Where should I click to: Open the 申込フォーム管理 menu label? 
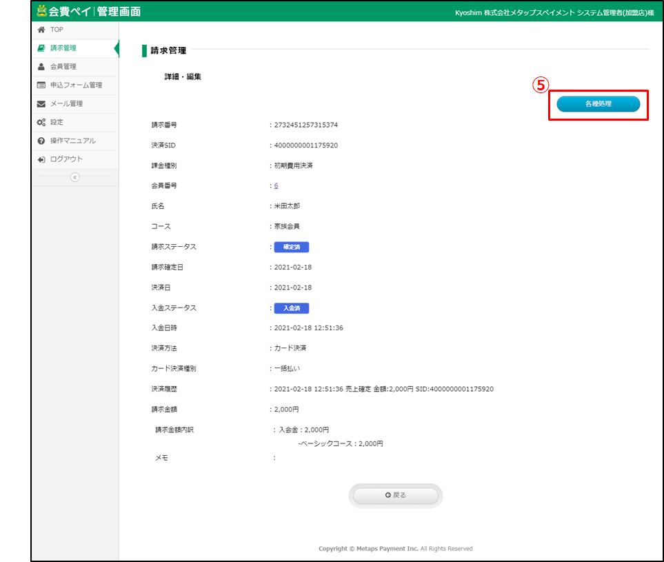[x=76, y=86]
